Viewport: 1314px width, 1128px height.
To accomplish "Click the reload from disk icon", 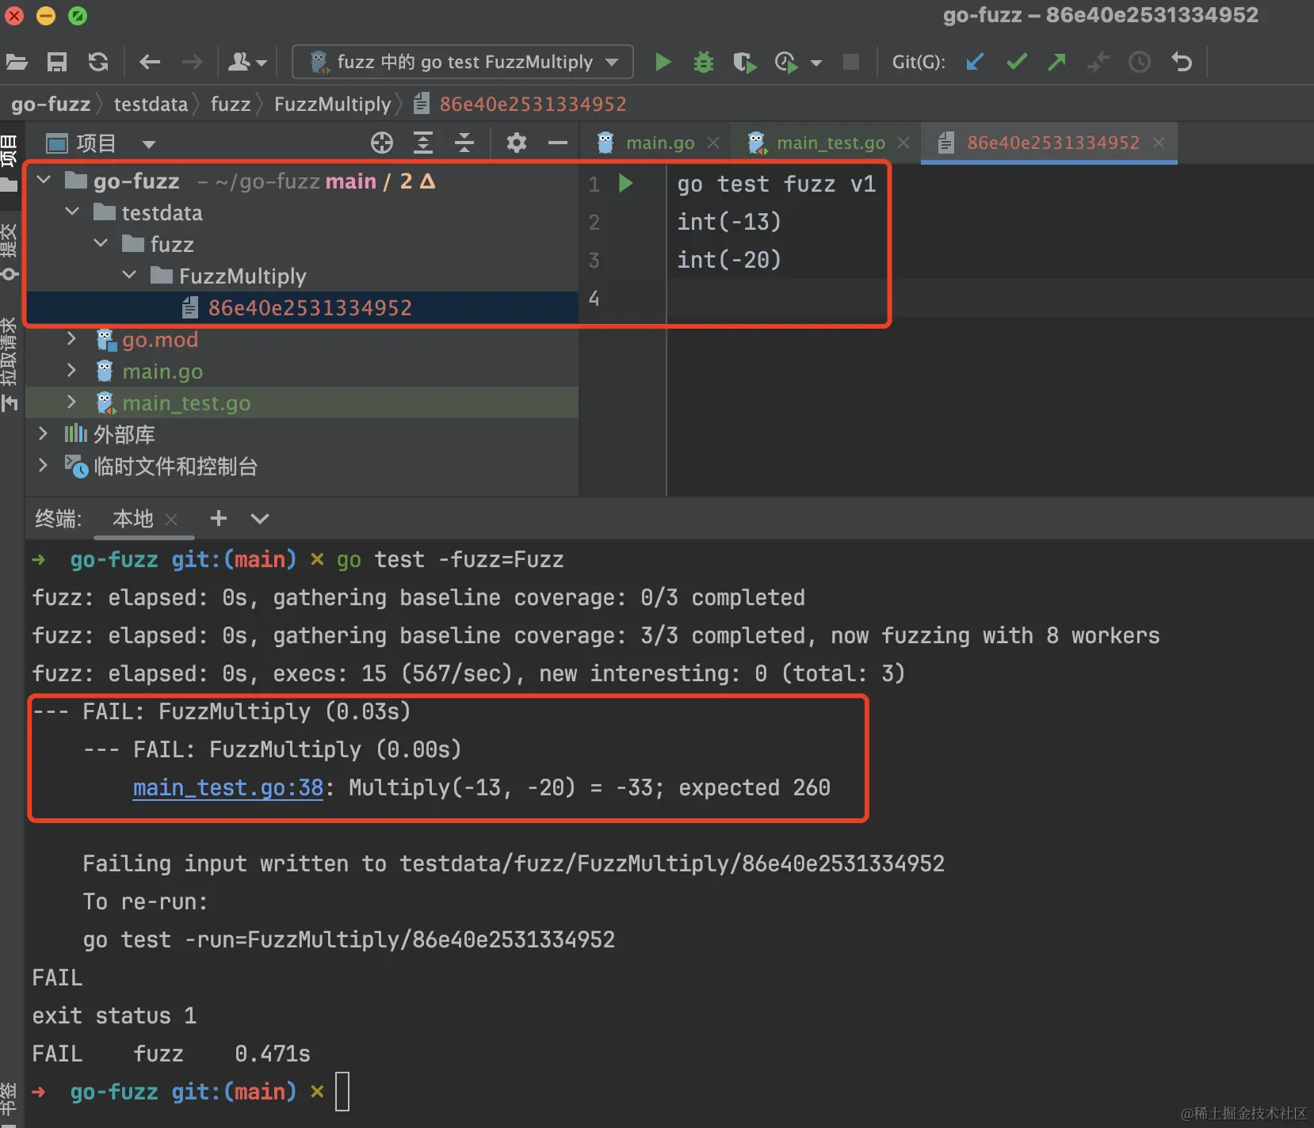I will (x=98, y=62).
